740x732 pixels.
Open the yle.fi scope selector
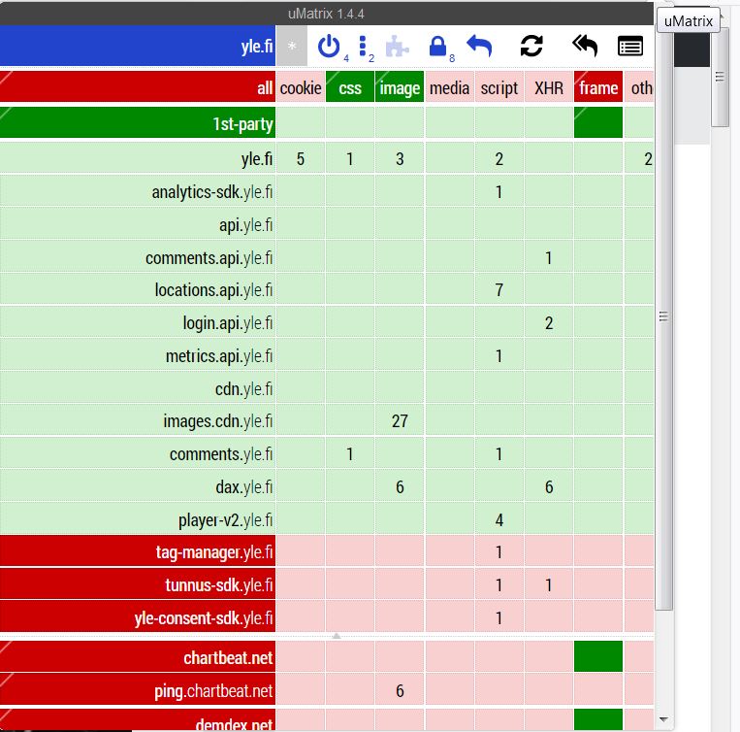point(138,46)
